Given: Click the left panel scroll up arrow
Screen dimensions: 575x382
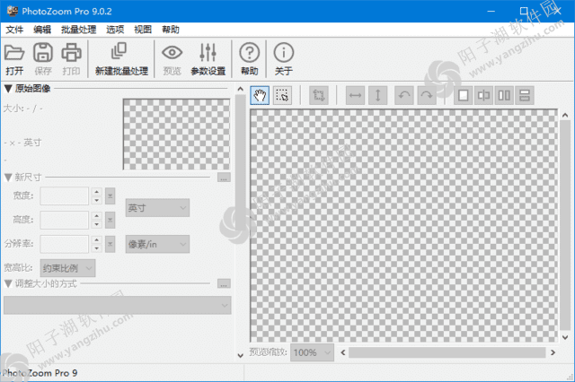Looking at the screenshot, I should 240,89.
